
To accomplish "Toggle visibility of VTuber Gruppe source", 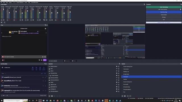I will [x=117, y=76].
